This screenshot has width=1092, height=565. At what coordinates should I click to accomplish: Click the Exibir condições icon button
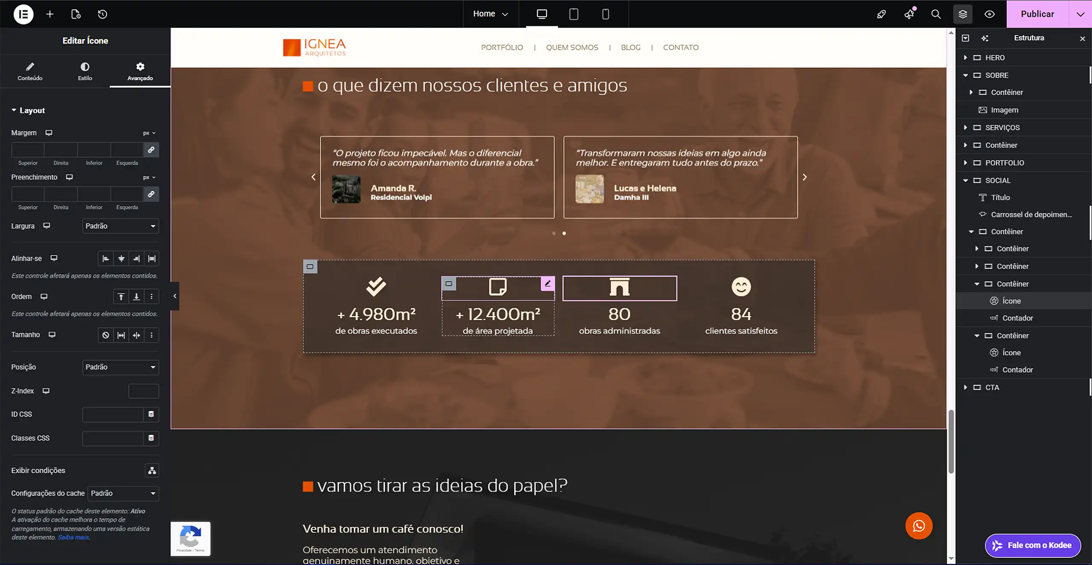click(152, 470)
